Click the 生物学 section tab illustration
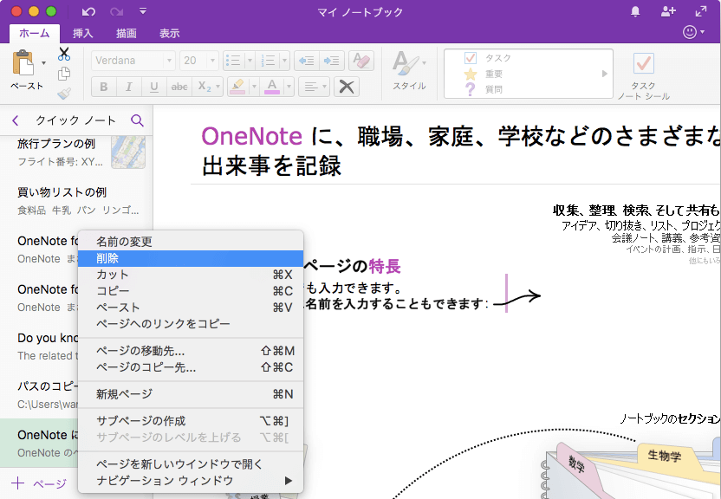This screenshot has width=721, height=499. (664, 455)
